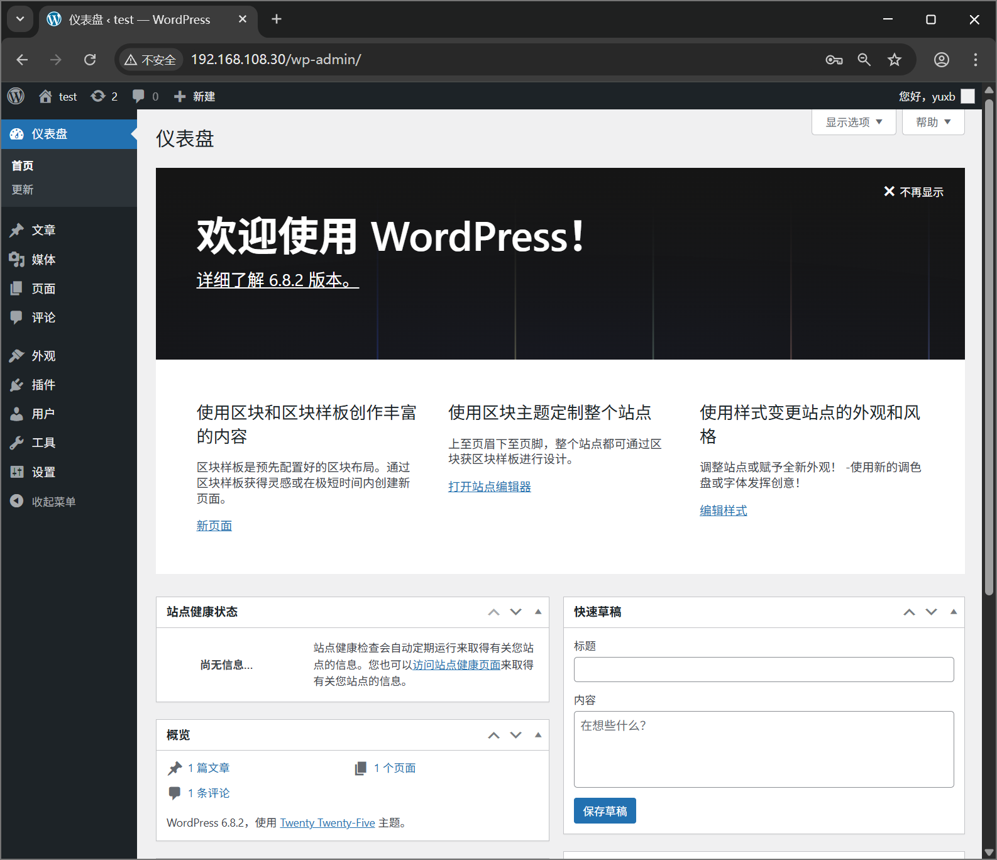Open the 访问站点健康页面 link
Viewport: 997px width, 860px height.
click(456, 665)
